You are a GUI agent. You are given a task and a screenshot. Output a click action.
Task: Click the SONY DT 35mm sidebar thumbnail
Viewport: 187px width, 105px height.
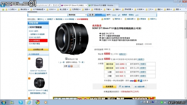(39, 83)
